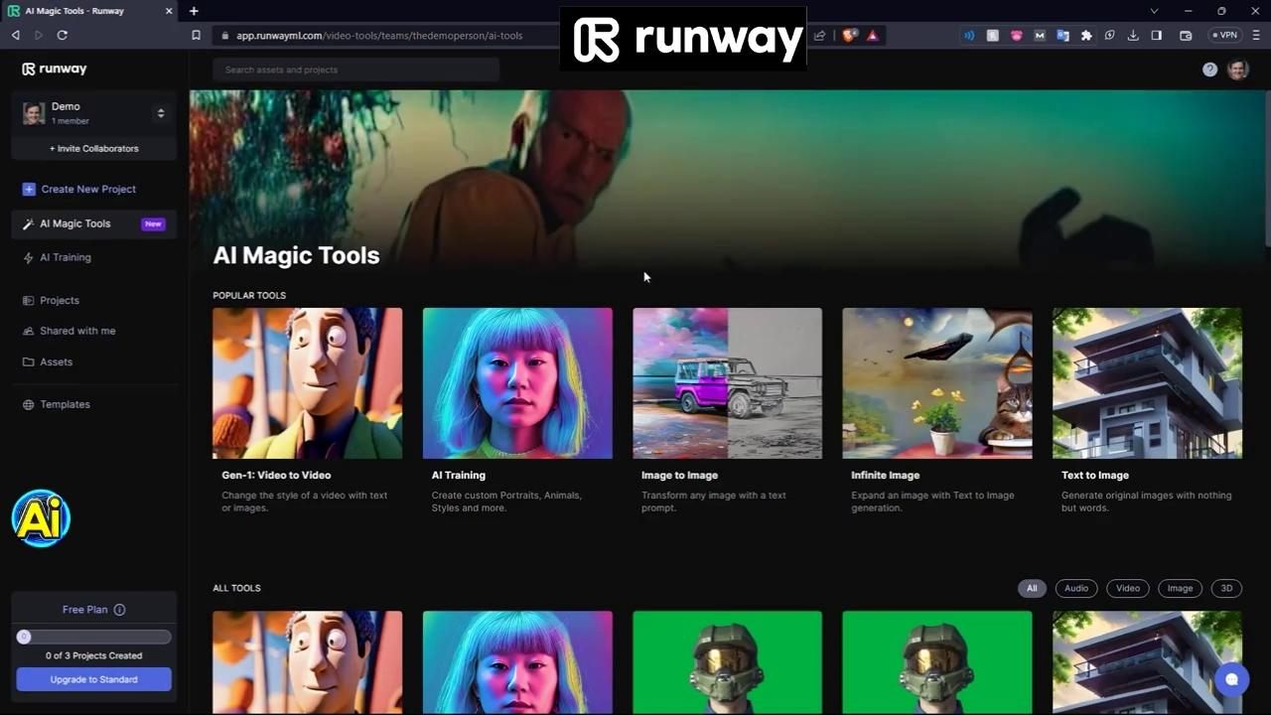This screenshot has width=1271, height=715.
Task: Open AI Training popular tool thumbnail
Action: [x=517, y=382]
